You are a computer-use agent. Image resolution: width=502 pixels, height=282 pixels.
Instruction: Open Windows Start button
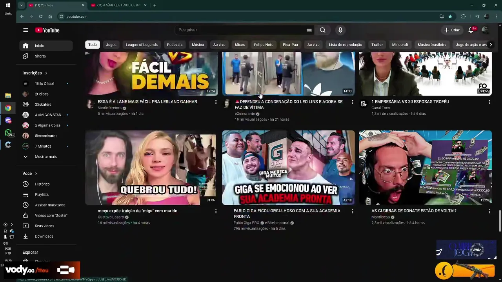pyautogui.click(x=8, y=5)
